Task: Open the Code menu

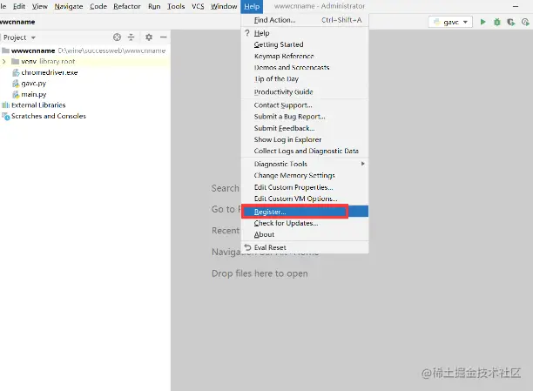Action: [x=98, y=6]
